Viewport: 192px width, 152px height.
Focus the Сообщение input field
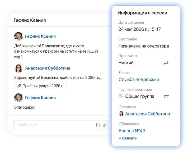point(61,125)
